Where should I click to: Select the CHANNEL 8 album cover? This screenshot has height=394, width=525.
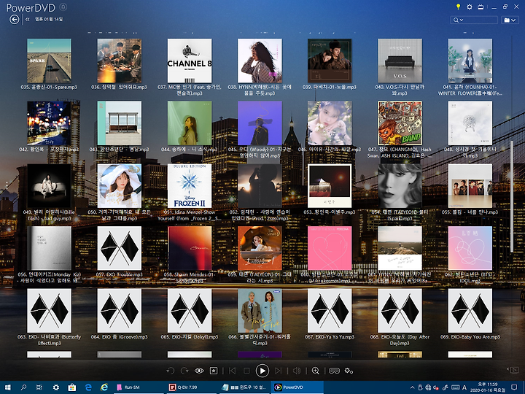coord(190,61)
